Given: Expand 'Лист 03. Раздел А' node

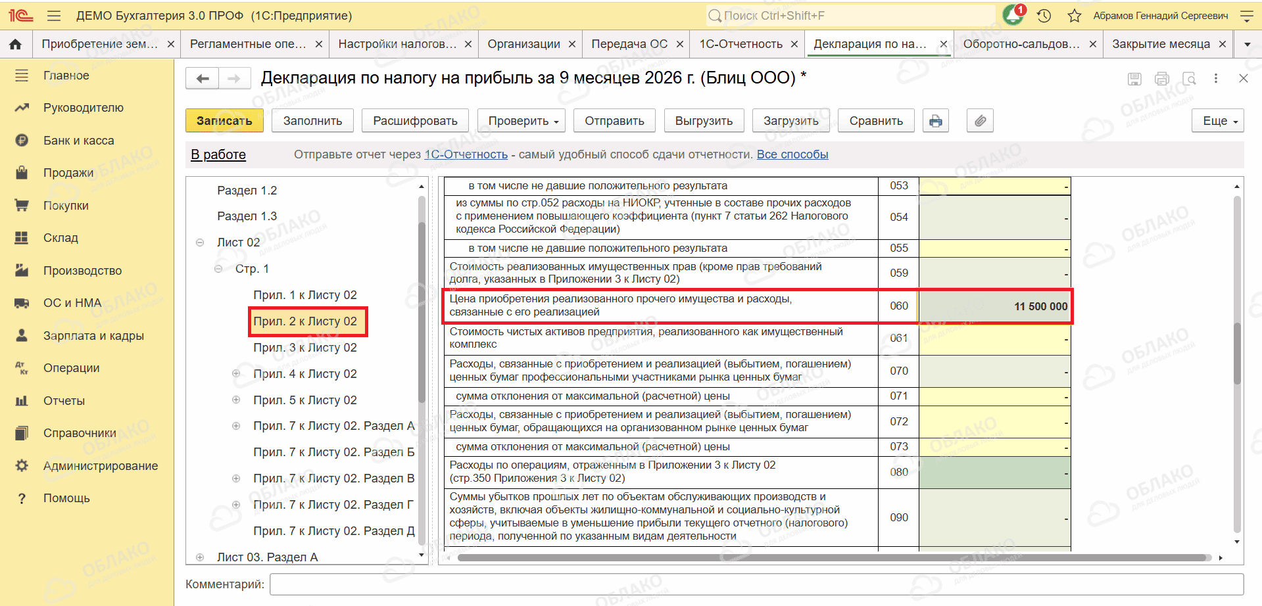Looking at the screenshot, I should [200, 557].
